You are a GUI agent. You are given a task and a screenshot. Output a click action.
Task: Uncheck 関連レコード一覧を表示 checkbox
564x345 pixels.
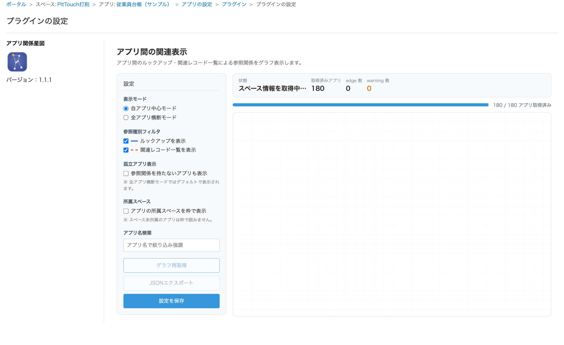tap(126, 150)
